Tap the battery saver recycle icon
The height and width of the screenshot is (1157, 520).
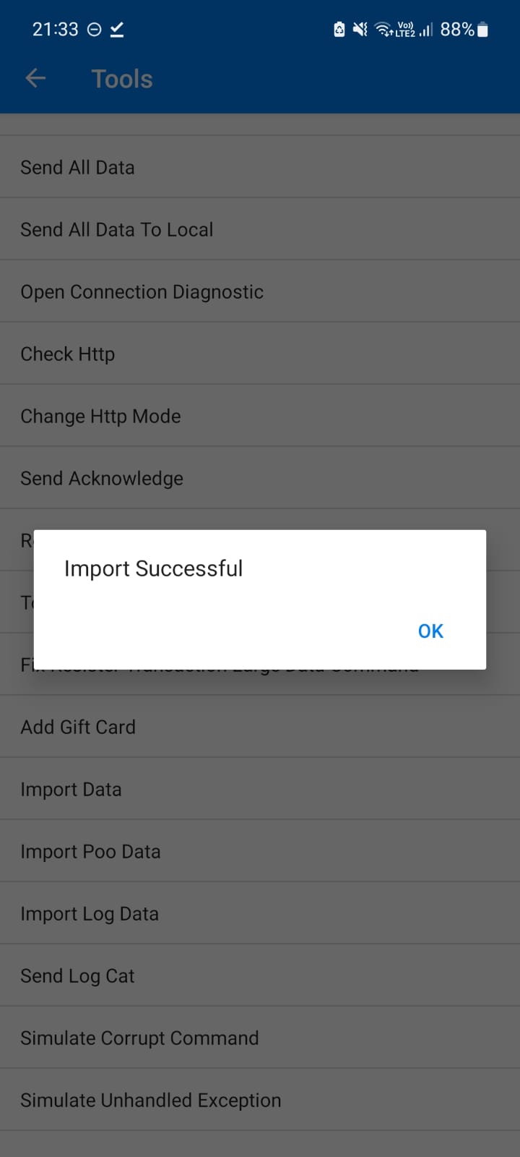339,30
